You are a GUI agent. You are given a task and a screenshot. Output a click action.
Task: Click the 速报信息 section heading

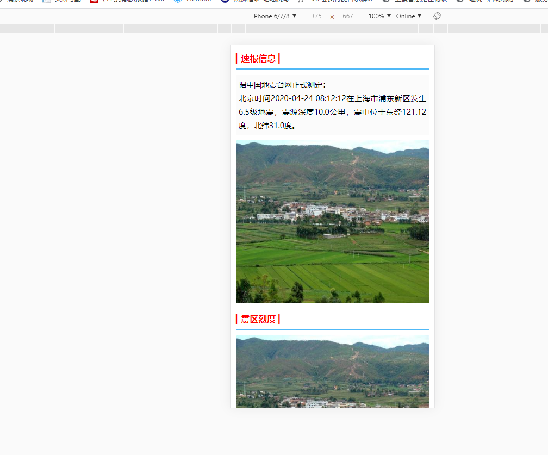[258, 59]
